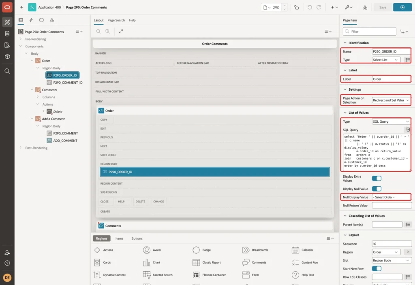Go to the Order region arrow button

click(x=408, y=252)
